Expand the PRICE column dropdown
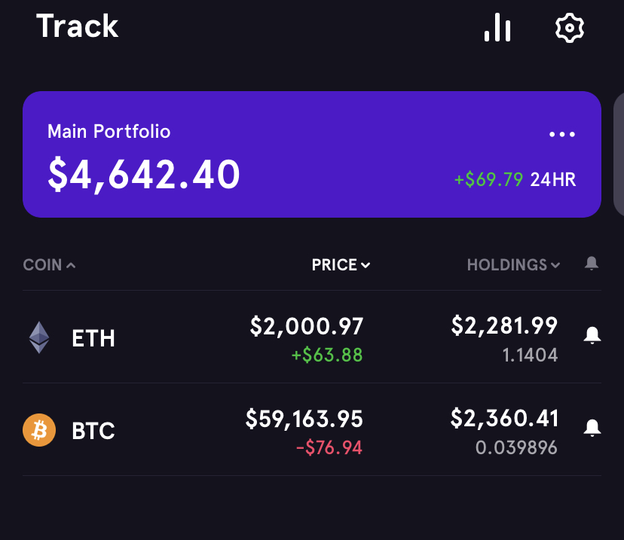Screen dimensions: 624x540 (341, 265)
